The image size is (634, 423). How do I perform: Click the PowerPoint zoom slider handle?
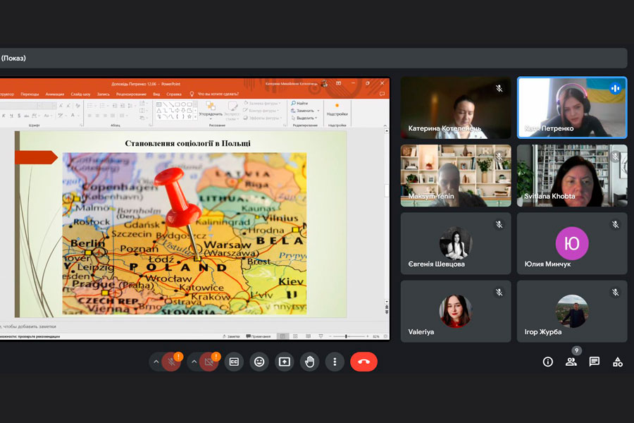[346, 336]
